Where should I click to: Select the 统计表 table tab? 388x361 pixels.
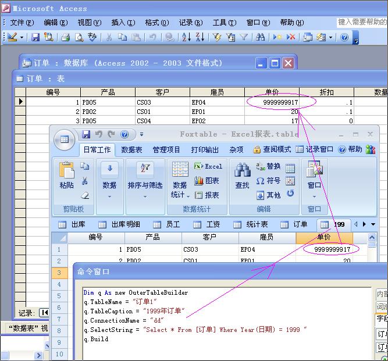click(251, 224)
